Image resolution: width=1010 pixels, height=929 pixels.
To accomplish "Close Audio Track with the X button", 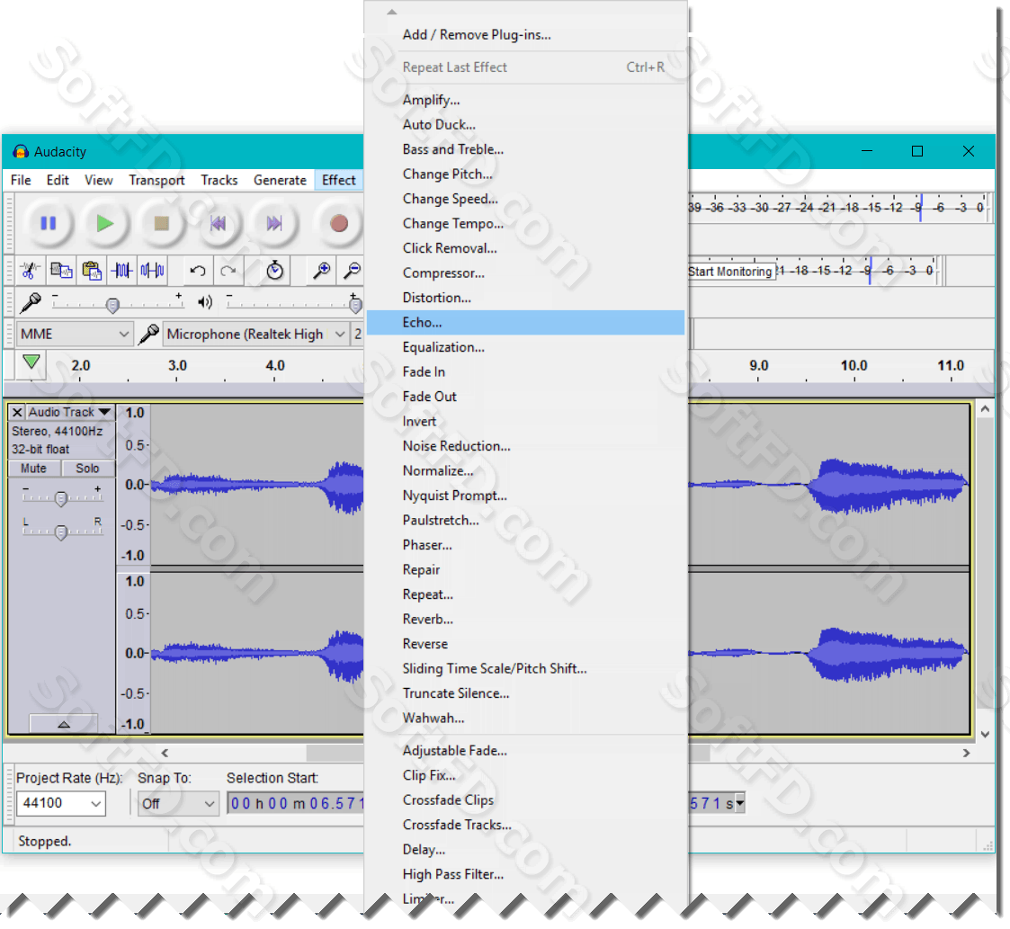I will 17,412.
